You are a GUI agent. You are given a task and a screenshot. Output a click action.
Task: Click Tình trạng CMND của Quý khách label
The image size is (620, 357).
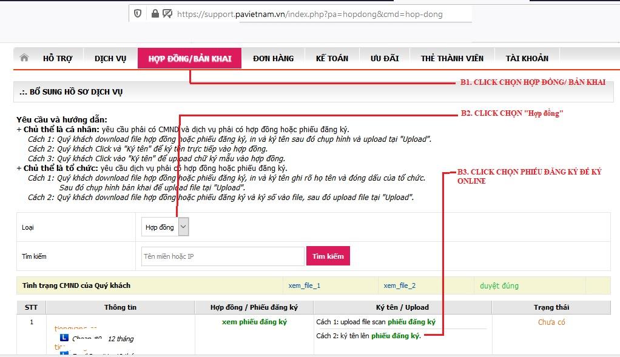pyautogui.click(x=76, y=285)
